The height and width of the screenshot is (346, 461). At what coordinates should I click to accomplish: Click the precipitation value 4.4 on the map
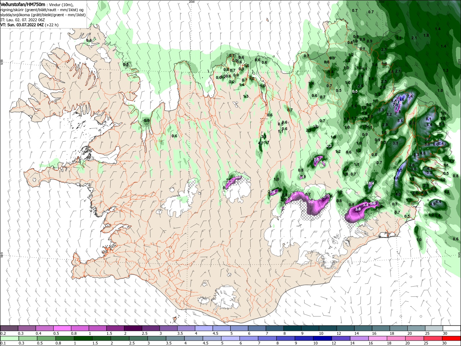438,201
